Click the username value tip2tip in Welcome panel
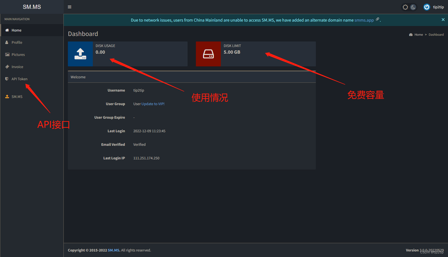448x257 pixels. (139, 90)
